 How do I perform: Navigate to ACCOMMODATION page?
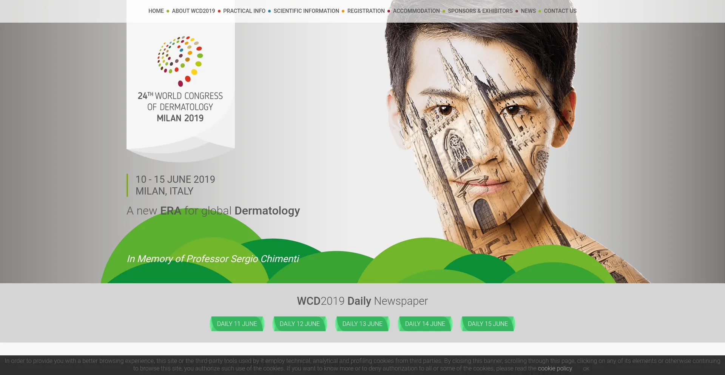[x=416, y=11]
